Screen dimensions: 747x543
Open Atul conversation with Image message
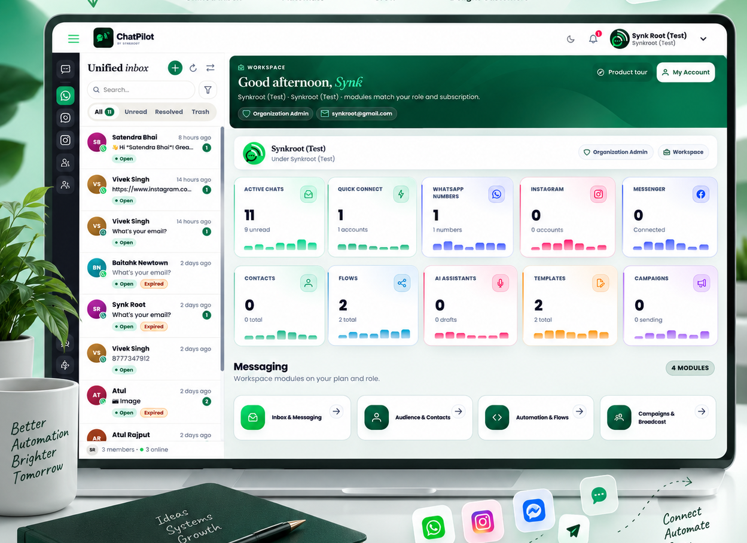click(150, 401)
